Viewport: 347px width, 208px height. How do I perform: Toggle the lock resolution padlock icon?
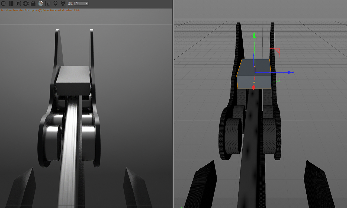click(33, 4)
